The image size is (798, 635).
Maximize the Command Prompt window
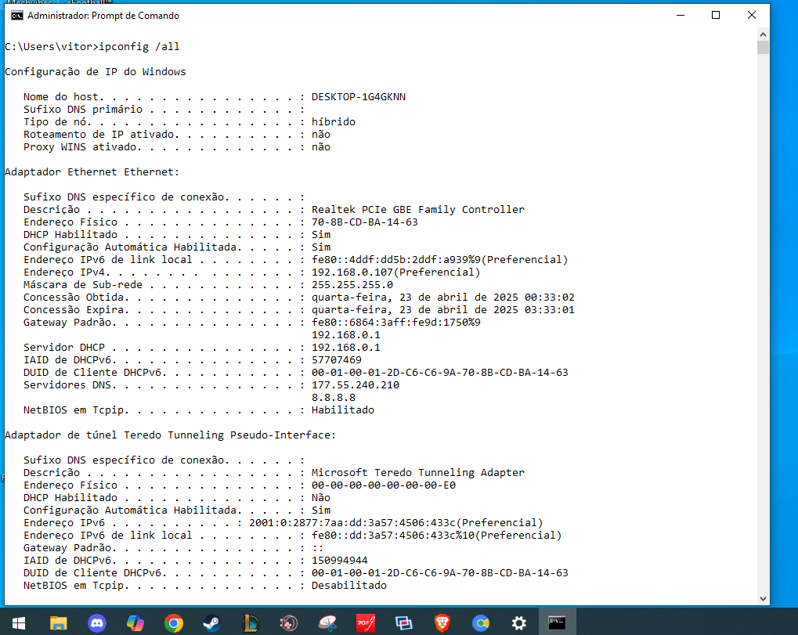click(716, 16)
